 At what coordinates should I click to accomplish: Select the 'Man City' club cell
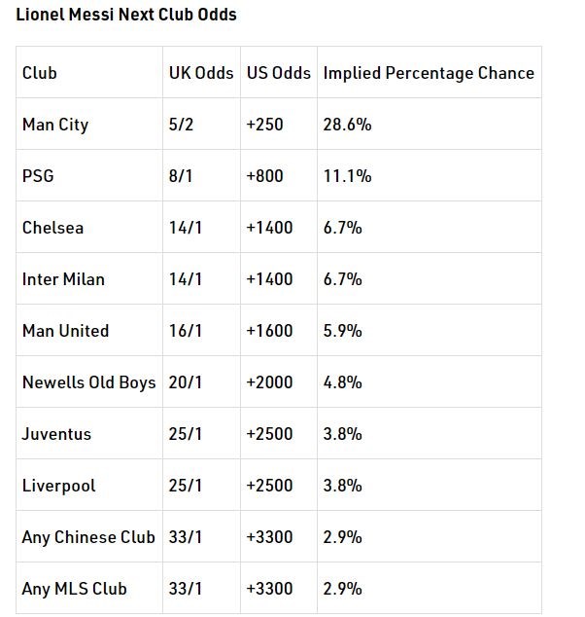pyautogui.click(x=55, y=125)
